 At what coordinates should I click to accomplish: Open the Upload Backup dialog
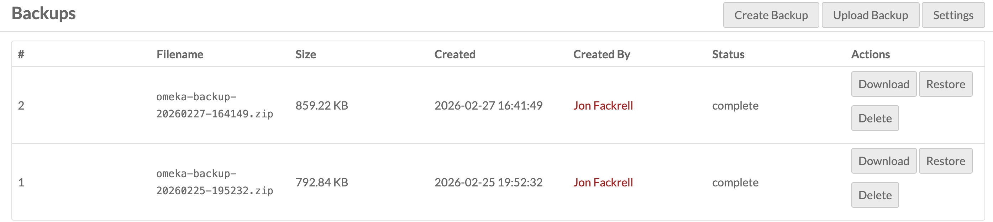(x=870, y=15)
